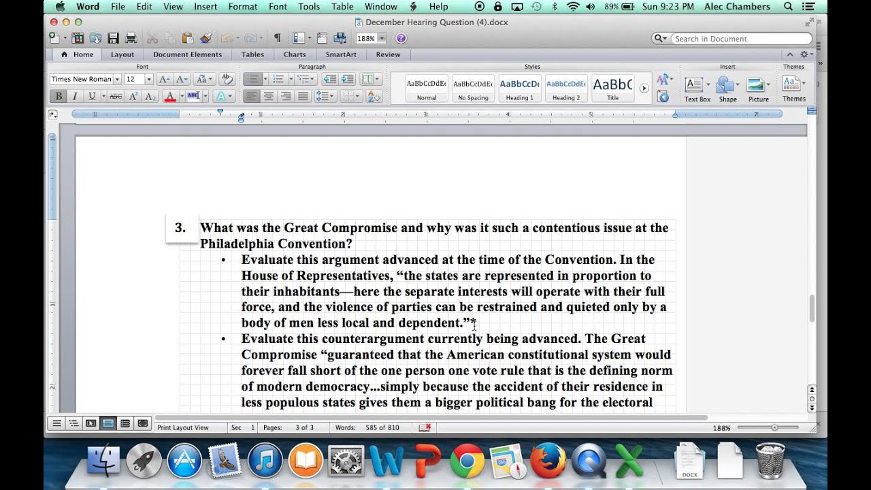
Task: Set Align Text Left
Action: (x=252, y=97)
